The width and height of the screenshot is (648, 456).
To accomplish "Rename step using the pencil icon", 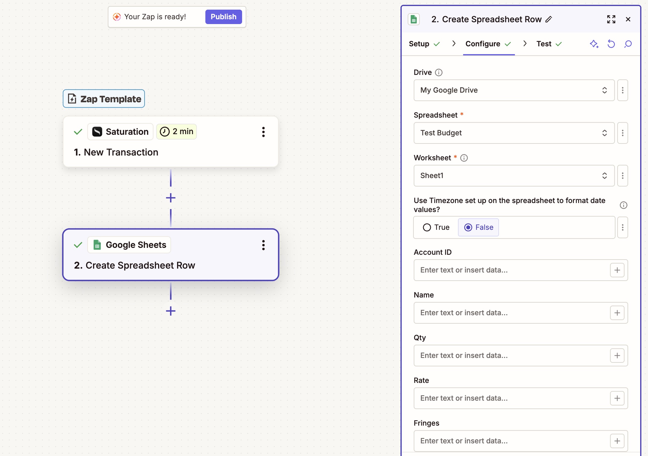I will [549, 19].
